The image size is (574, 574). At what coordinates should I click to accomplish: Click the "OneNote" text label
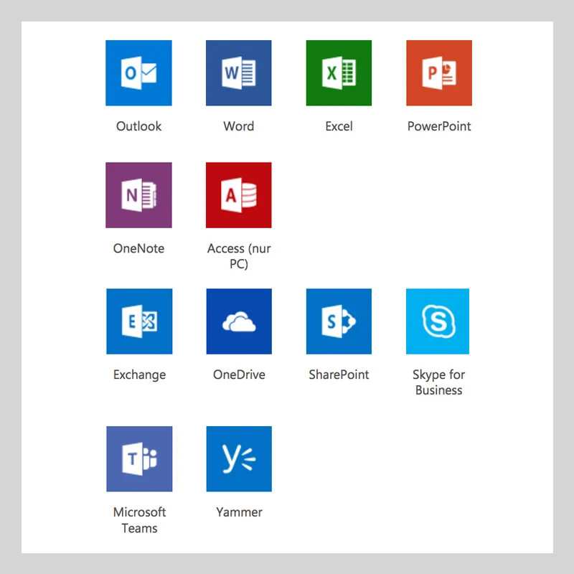pos(138,248)
